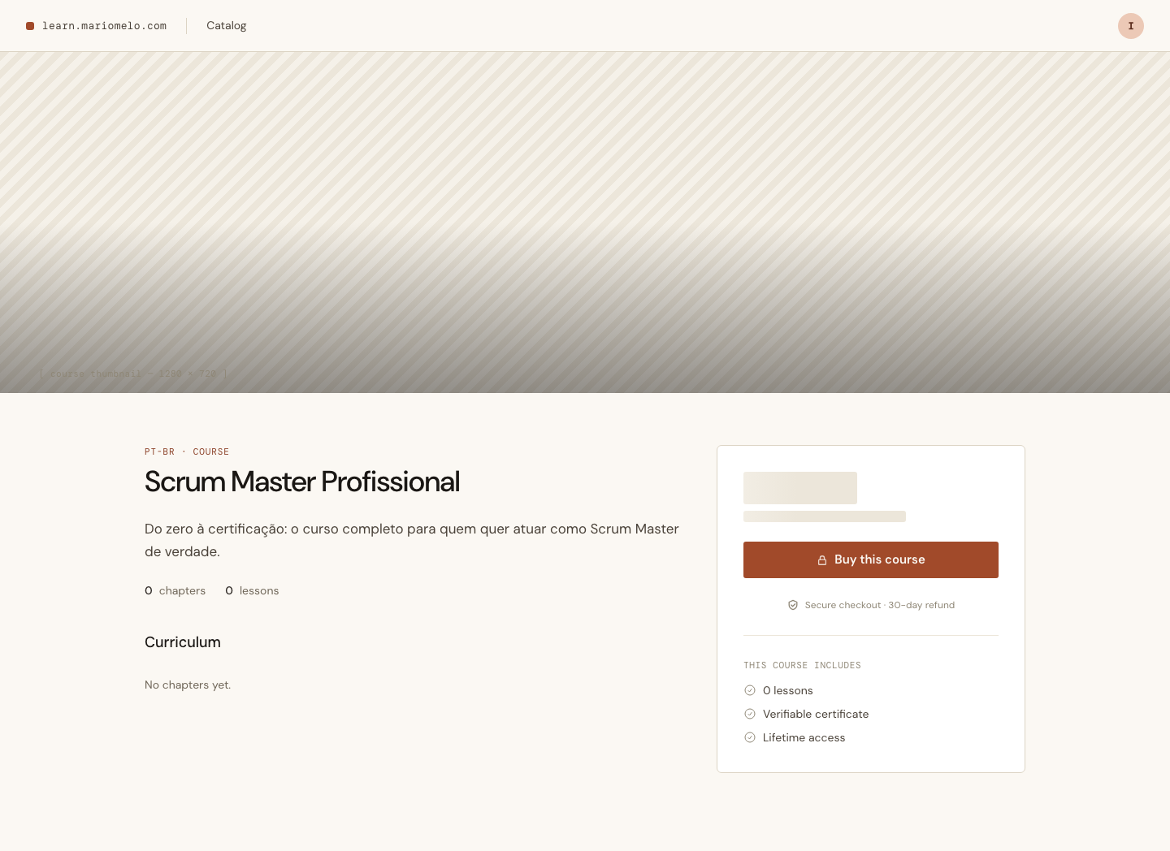Click the "0 lessons" count under the description
1170x851 pixels.
252,590
